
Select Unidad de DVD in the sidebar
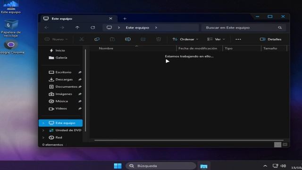point(65,130)
